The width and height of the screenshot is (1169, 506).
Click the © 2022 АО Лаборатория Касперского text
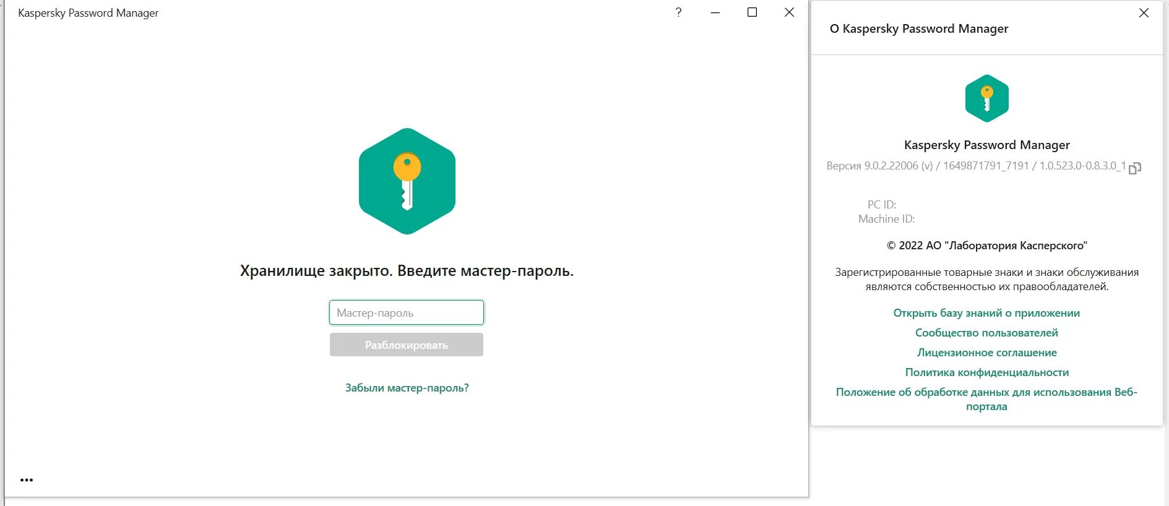[x=987, y=246]
